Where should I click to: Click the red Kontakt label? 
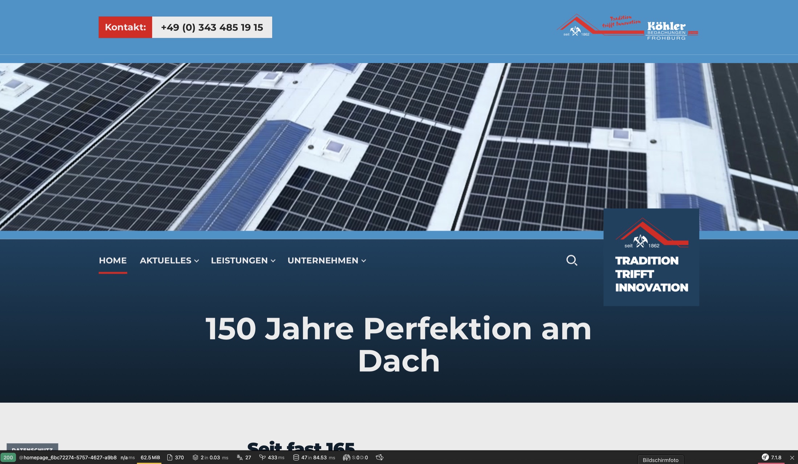click(125, 27)
